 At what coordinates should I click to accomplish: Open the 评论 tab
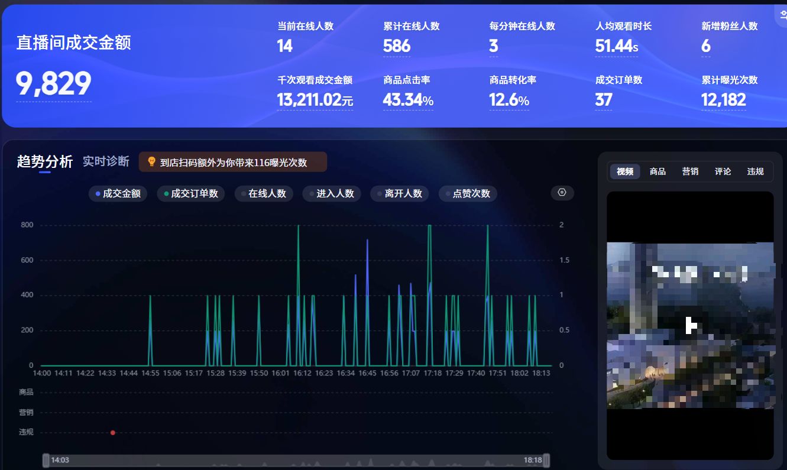point(723,171)
